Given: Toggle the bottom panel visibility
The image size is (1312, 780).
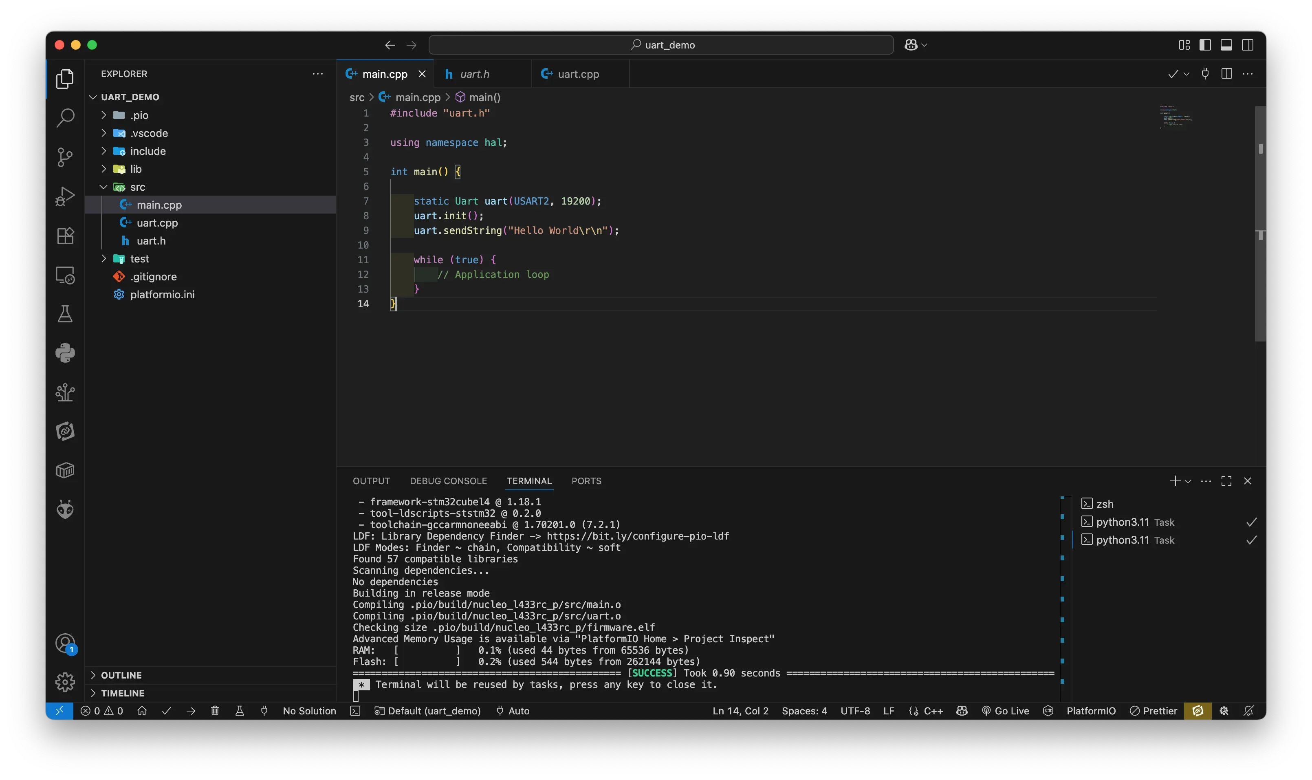Looking at the screenshot, I should tap(1226, 45).
